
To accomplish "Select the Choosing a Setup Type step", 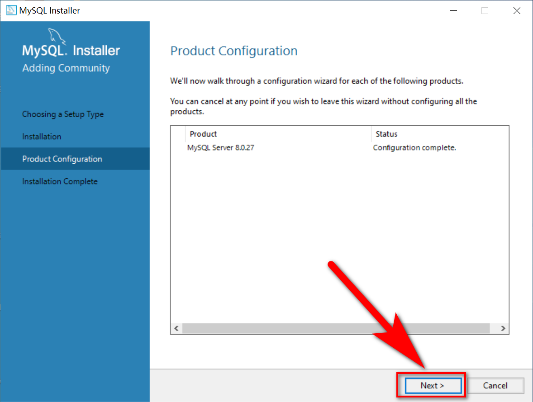I will pyautogui.click(x=63, y=114).
